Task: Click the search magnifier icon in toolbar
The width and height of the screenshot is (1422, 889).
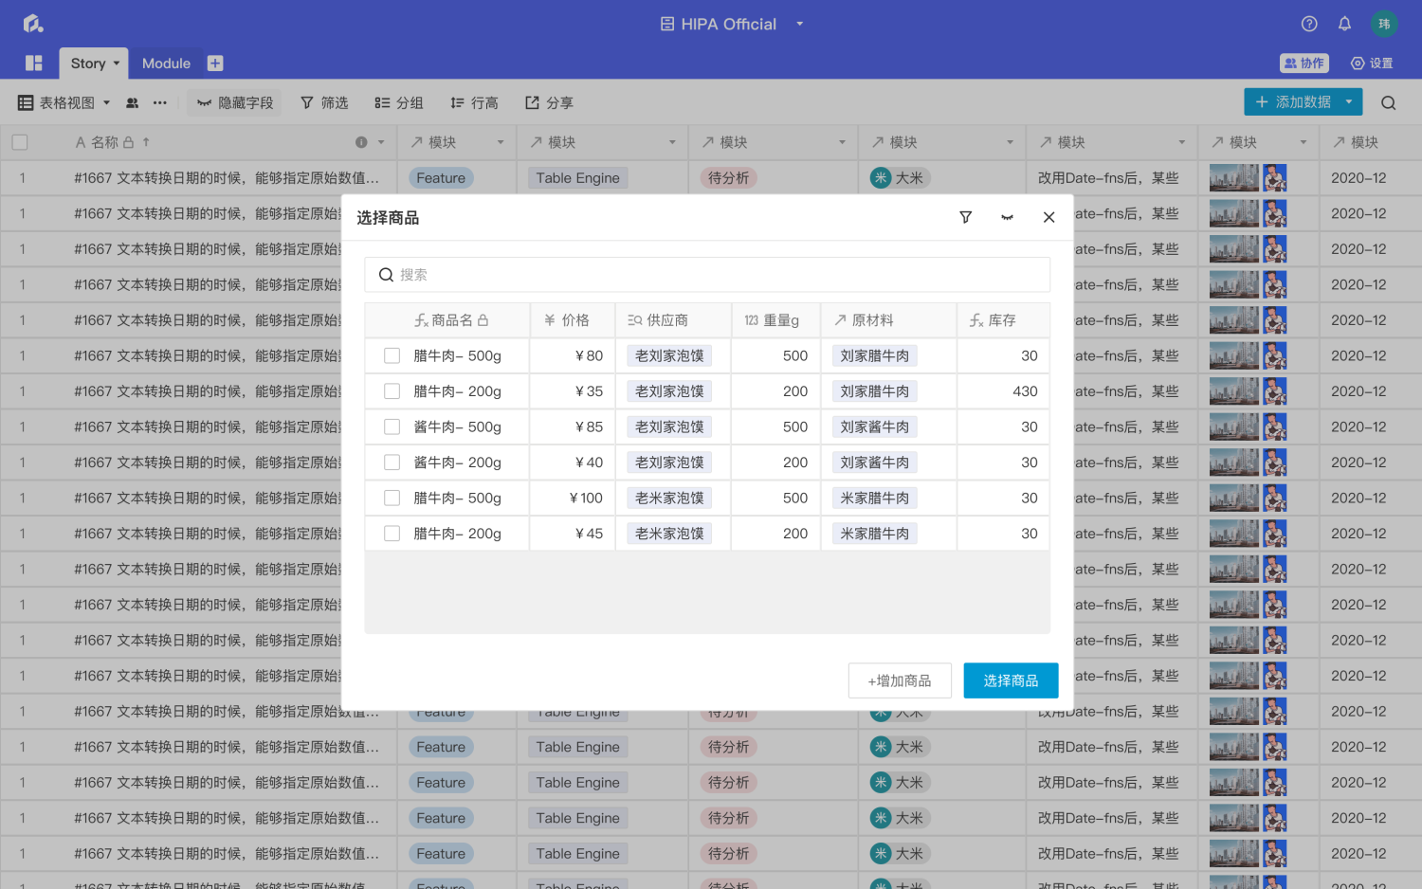Action: coord(1389,103)
